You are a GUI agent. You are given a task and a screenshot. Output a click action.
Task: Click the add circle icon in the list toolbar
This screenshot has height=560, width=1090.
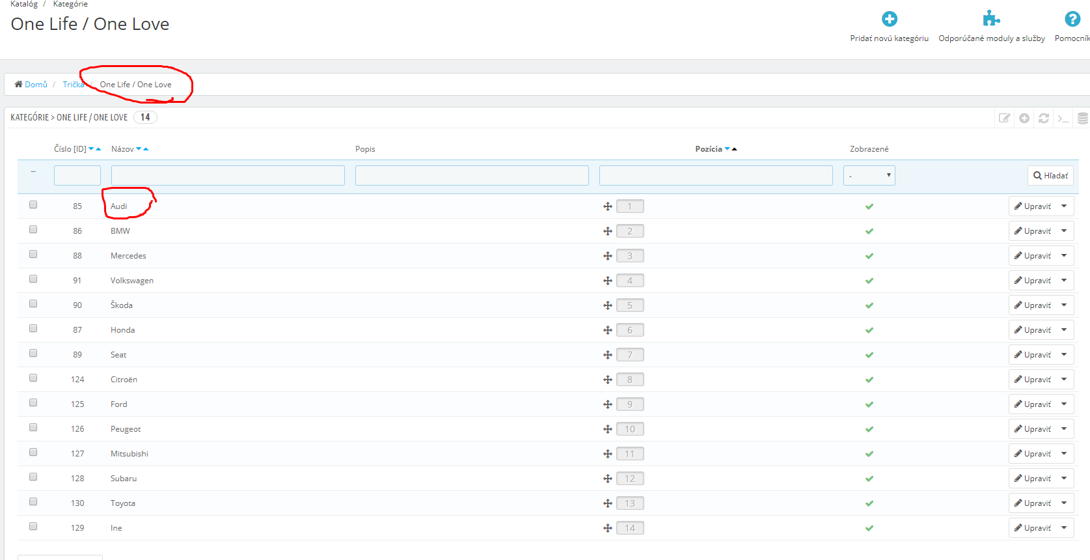click(x=1024, y=118)
